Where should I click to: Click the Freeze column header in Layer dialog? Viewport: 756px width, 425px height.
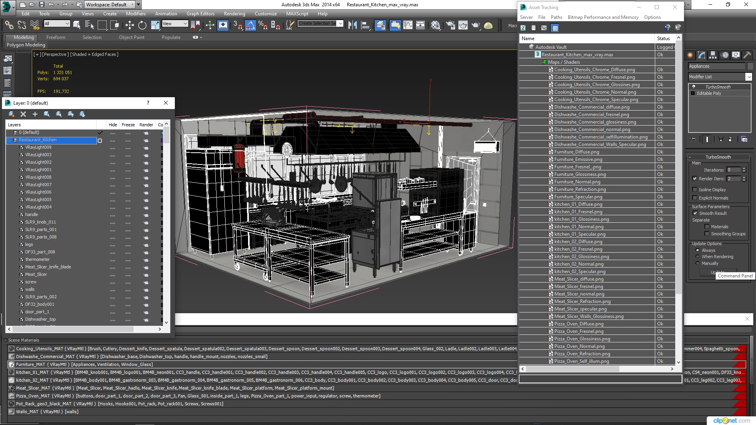[128, 125]
